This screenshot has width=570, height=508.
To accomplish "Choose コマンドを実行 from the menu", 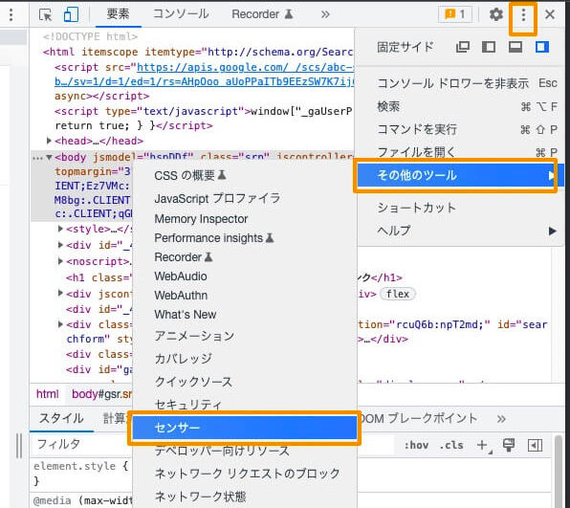I will click(x=461, y=129).
